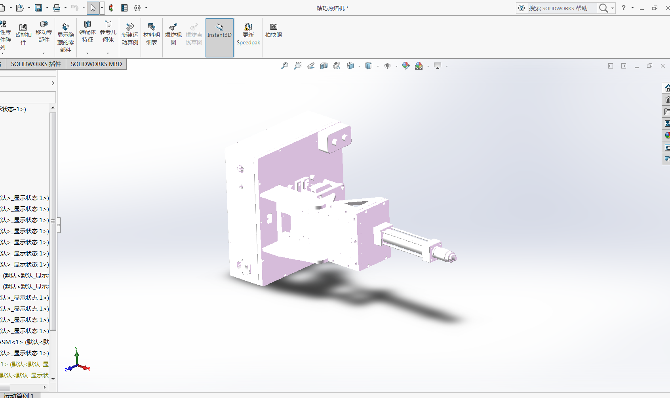Apply a scene using the scene icon
This screenshot has height=398, width=670.
(419, 66)
